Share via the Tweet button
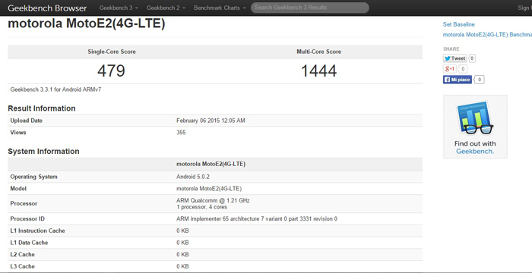The image size is (532, 273). tap(454, 58)
